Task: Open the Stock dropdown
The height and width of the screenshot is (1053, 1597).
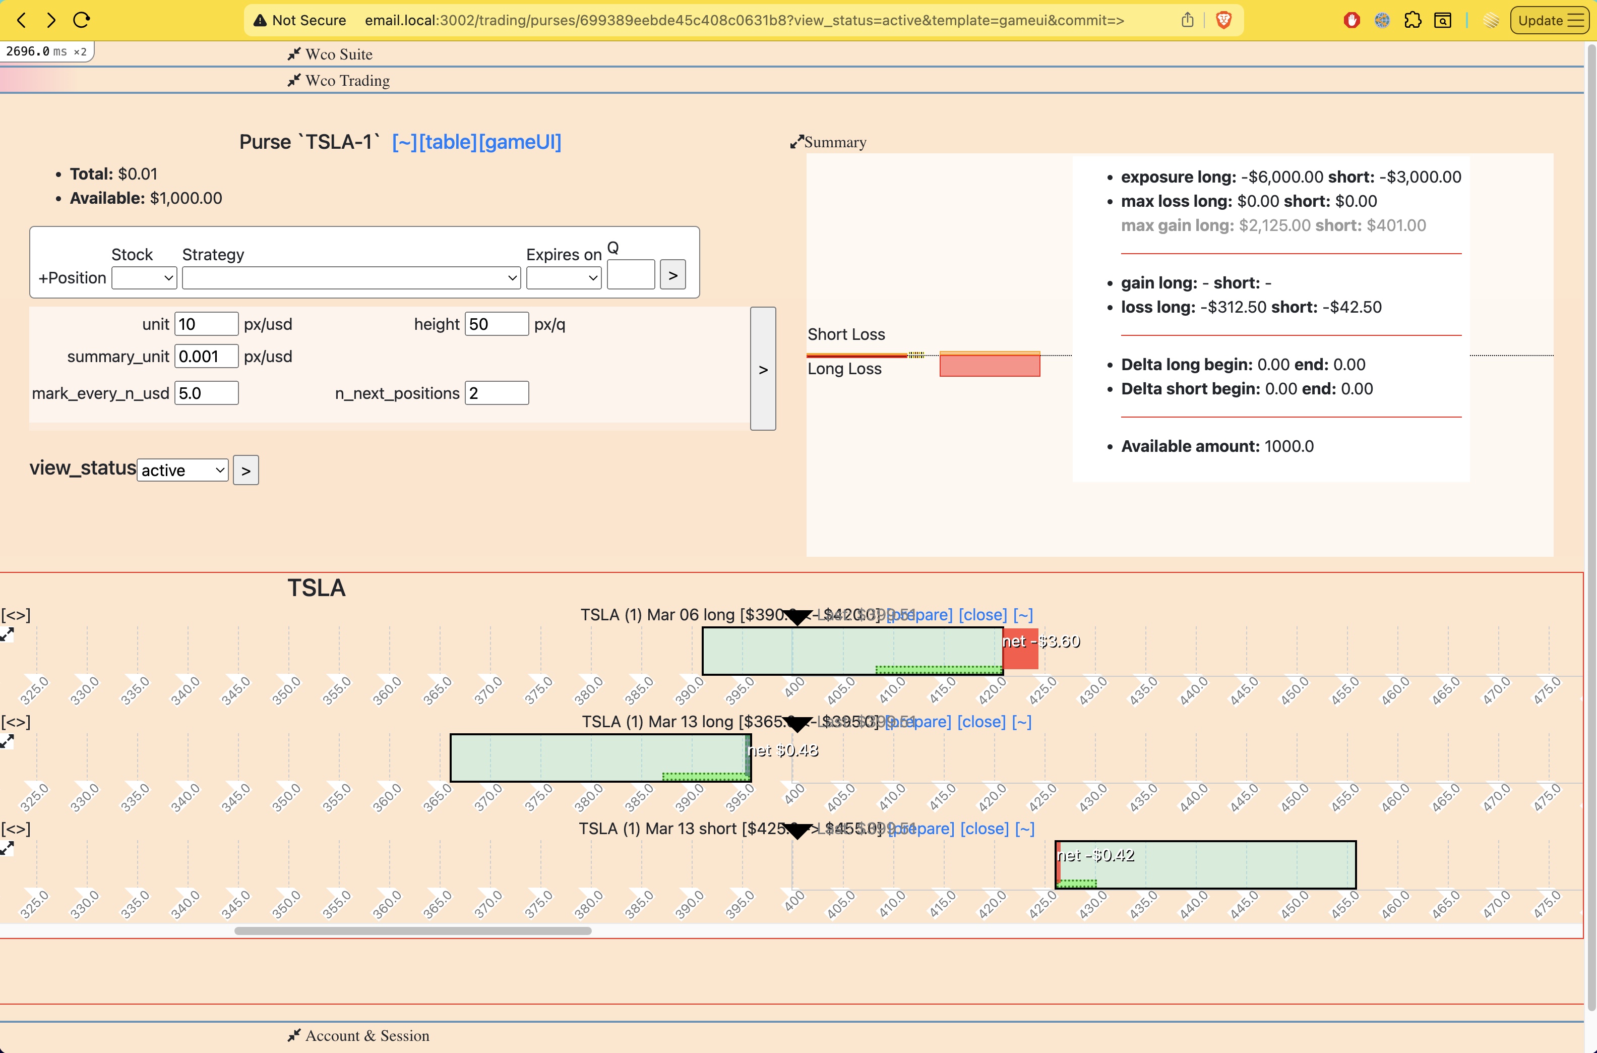Action: coord(144,277)
